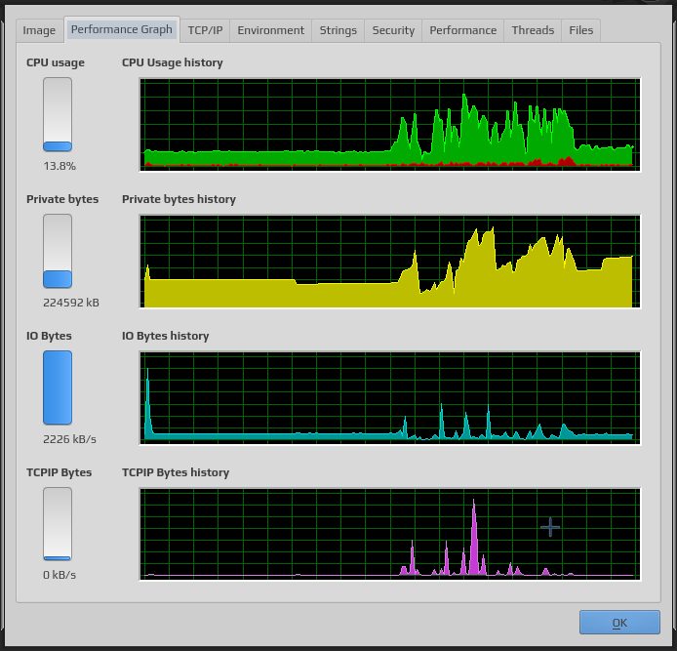Open the Environment tab
Screen dimensions: 677x651
271,30
